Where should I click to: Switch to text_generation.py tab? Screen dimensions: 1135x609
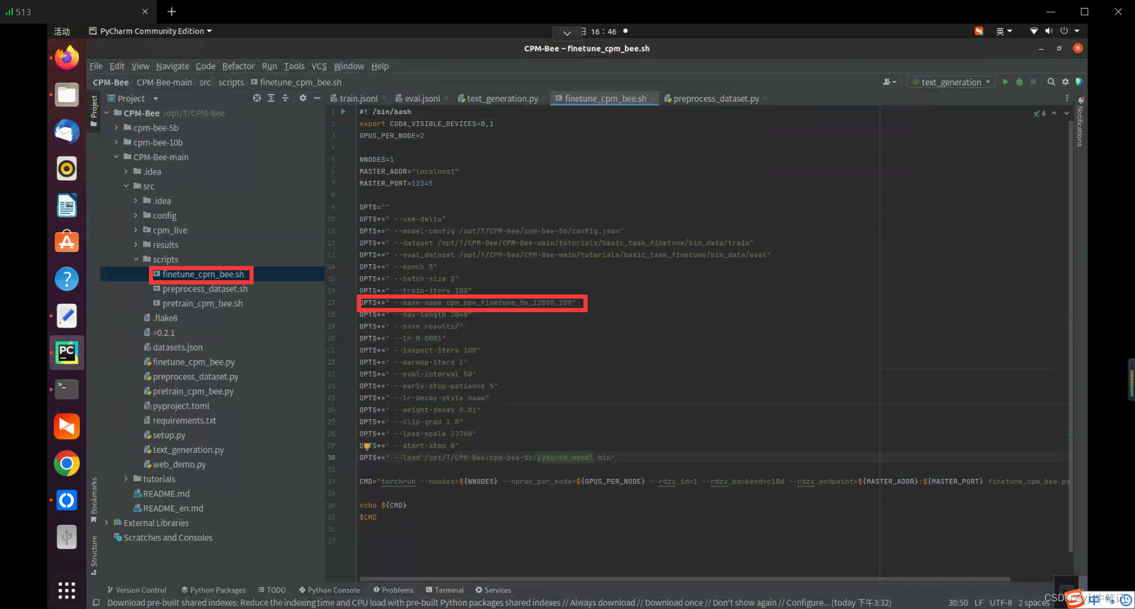tap(502, 99)
